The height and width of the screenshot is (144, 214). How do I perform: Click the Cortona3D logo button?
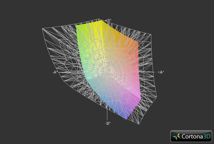tap(191, 136)
